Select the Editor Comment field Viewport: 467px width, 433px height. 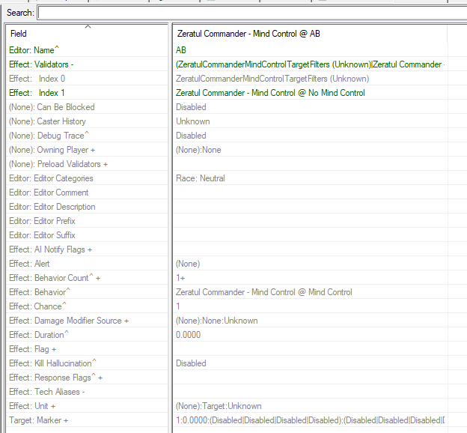click(87, 193)
